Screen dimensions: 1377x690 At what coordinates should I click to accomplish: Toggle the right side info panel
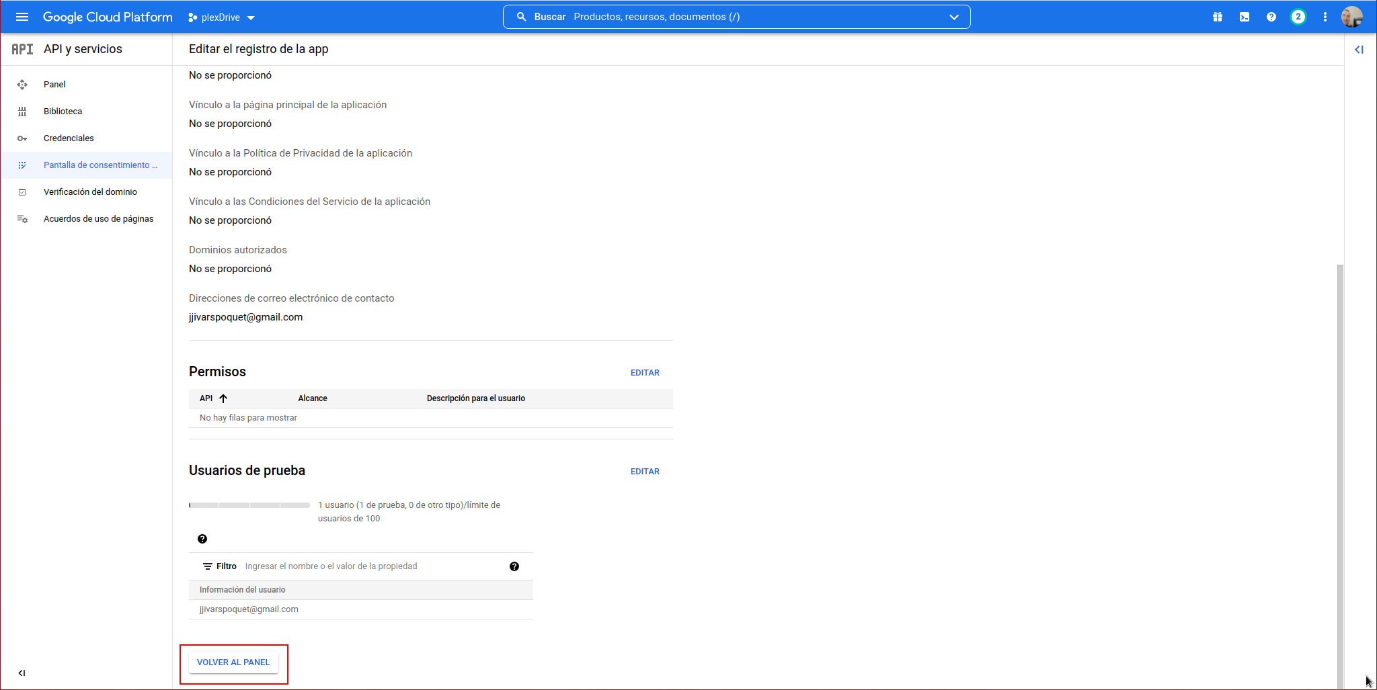[x=1359, y=49]
